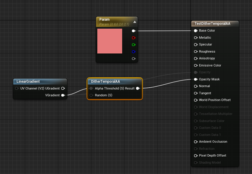Select the Param node green channel pin

pyautogui.click(x=134, y=45)
